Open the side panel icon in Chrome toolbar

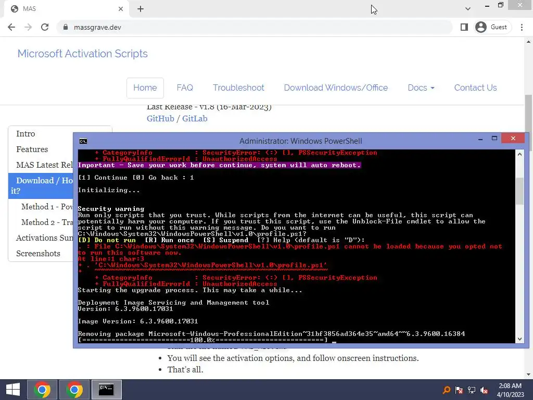[x=464, y=27]
